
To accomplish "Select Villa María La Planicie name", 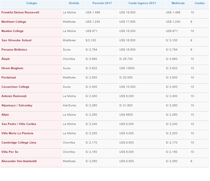I will click(x=17, y=133).
